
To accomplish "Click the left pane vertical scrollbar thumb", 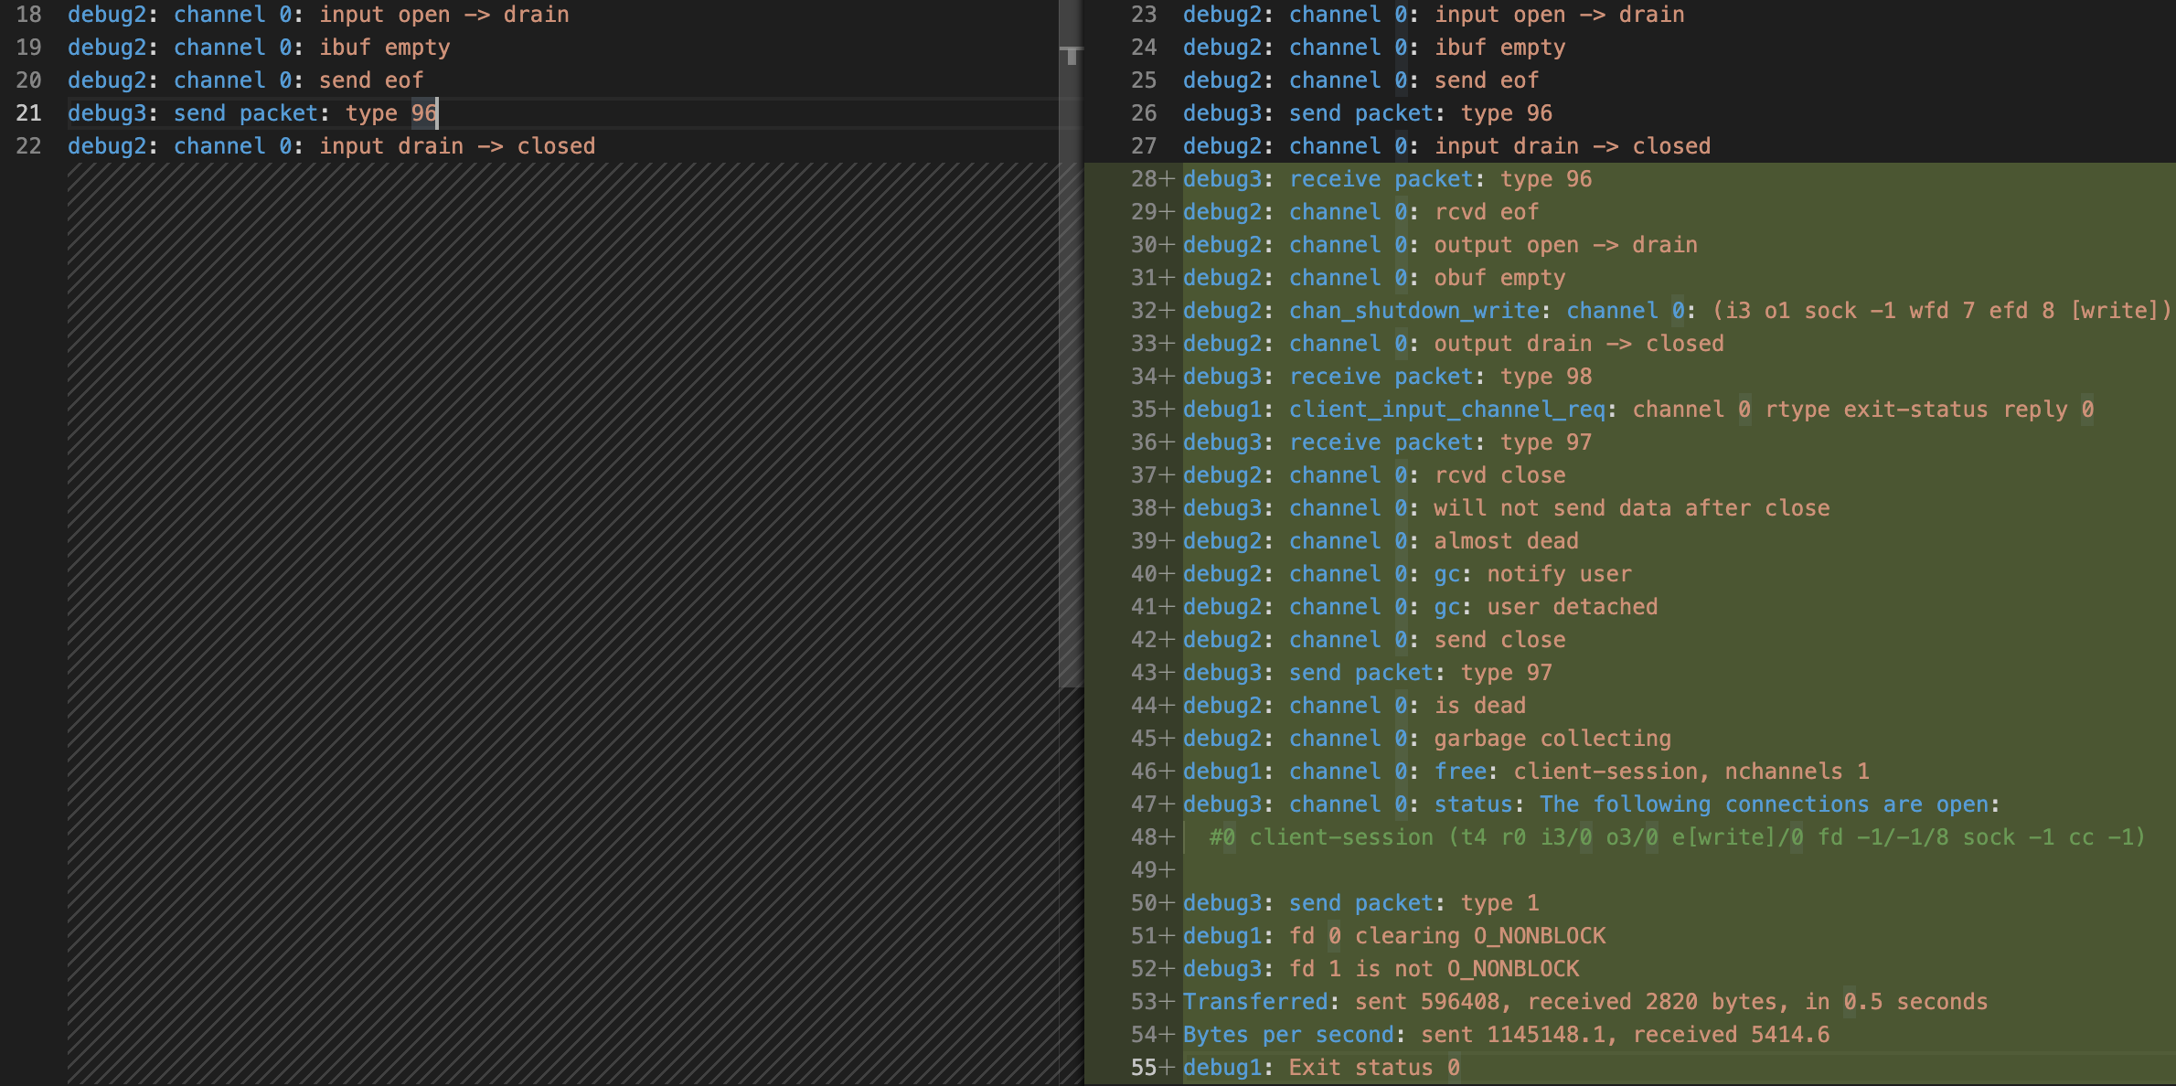I will [1071, 366].
